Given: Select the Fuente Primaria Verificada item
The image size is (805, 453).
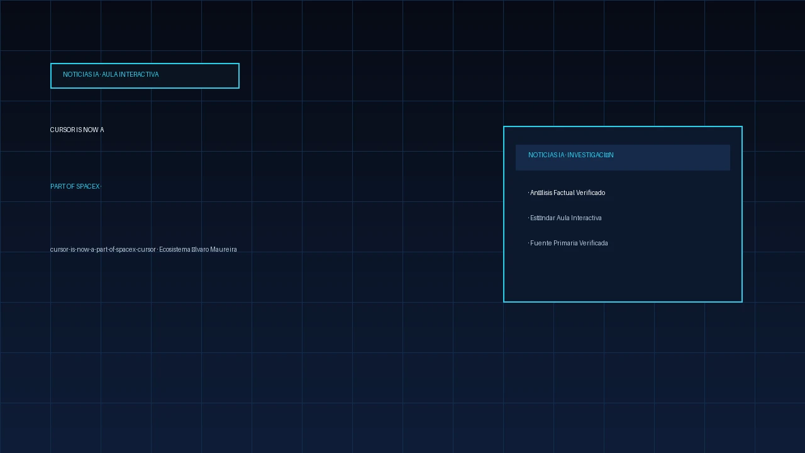Looking at the screenshot, I should click(568, 243).
